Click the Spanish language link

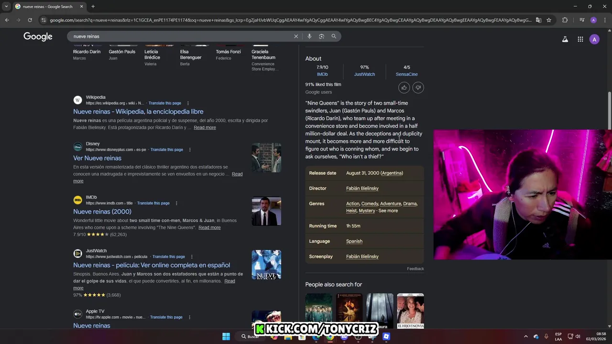pyautogui.click(x=354, y=241)
